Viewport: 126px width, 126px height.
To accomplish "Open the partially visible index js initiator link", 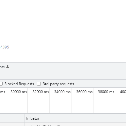I will pyautogui.click(x=43, y=125).
